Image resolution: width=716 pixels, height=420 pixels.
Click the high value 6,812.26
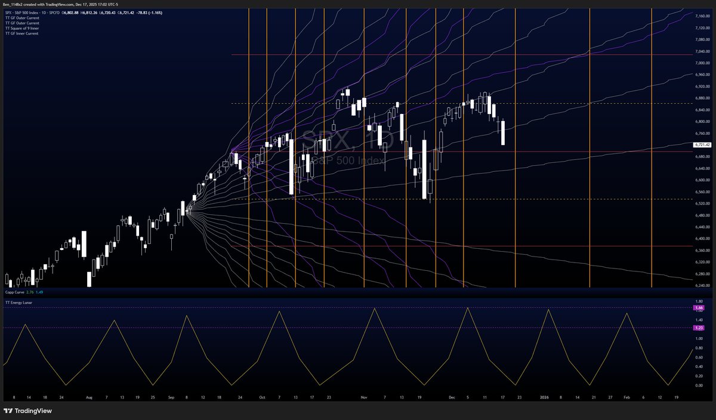point(89,13)
